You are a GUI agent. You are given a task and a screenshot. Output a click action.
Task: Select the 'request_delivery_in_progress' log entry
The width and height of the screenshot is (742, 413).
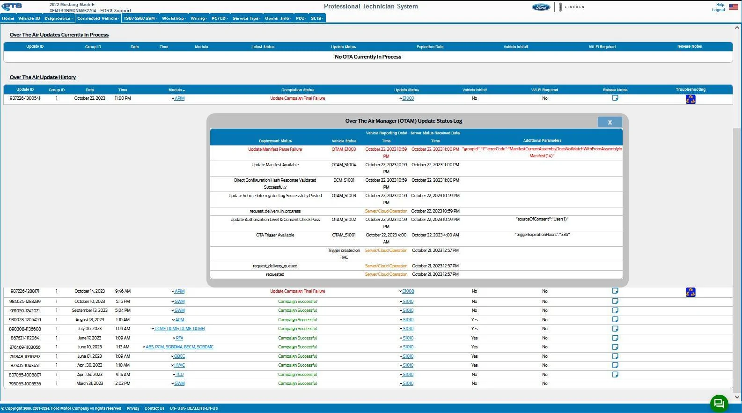[275, 211]
